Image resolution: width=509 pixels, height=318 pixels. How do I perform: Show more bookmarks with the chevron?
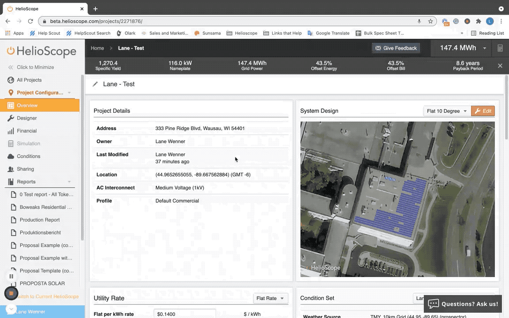tap(462, 33)
